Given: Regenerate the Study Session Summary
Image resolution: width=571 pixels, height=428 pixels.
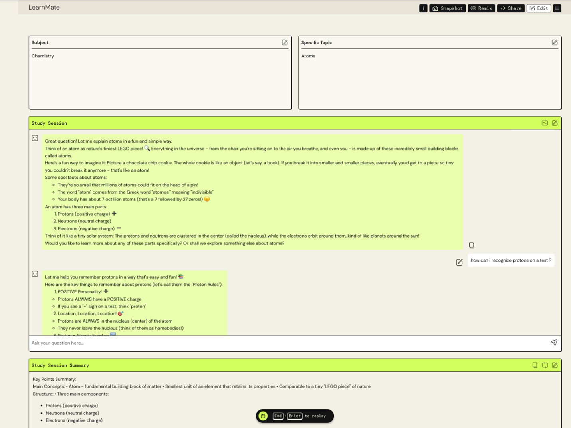Looking at the screenshot, I should pos(545,365).
